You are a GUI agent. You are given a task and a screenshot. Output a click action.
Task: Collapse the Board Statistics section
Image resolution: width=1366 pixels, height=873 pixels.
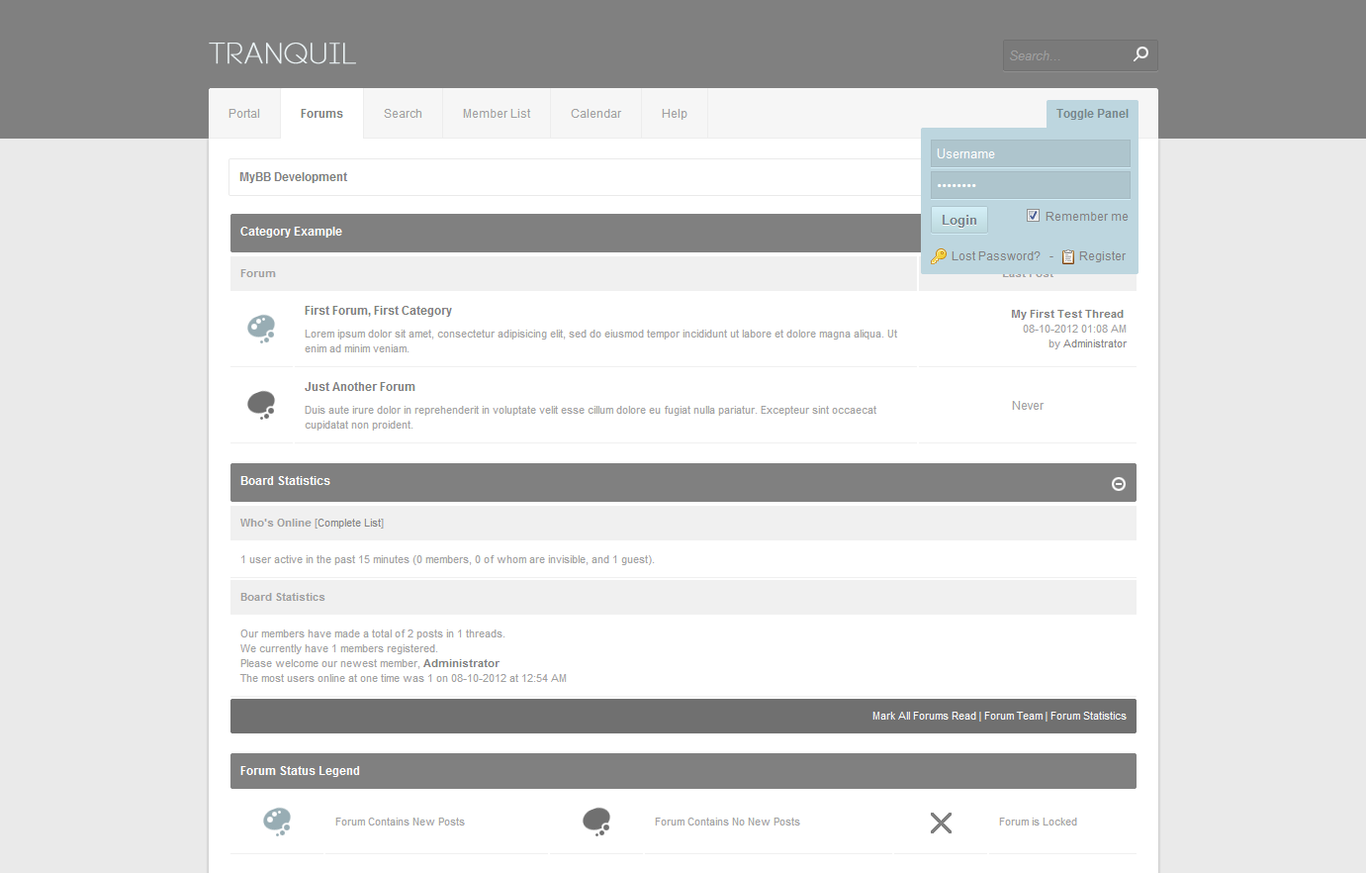pyautogui.click(x=1119, y=484)
